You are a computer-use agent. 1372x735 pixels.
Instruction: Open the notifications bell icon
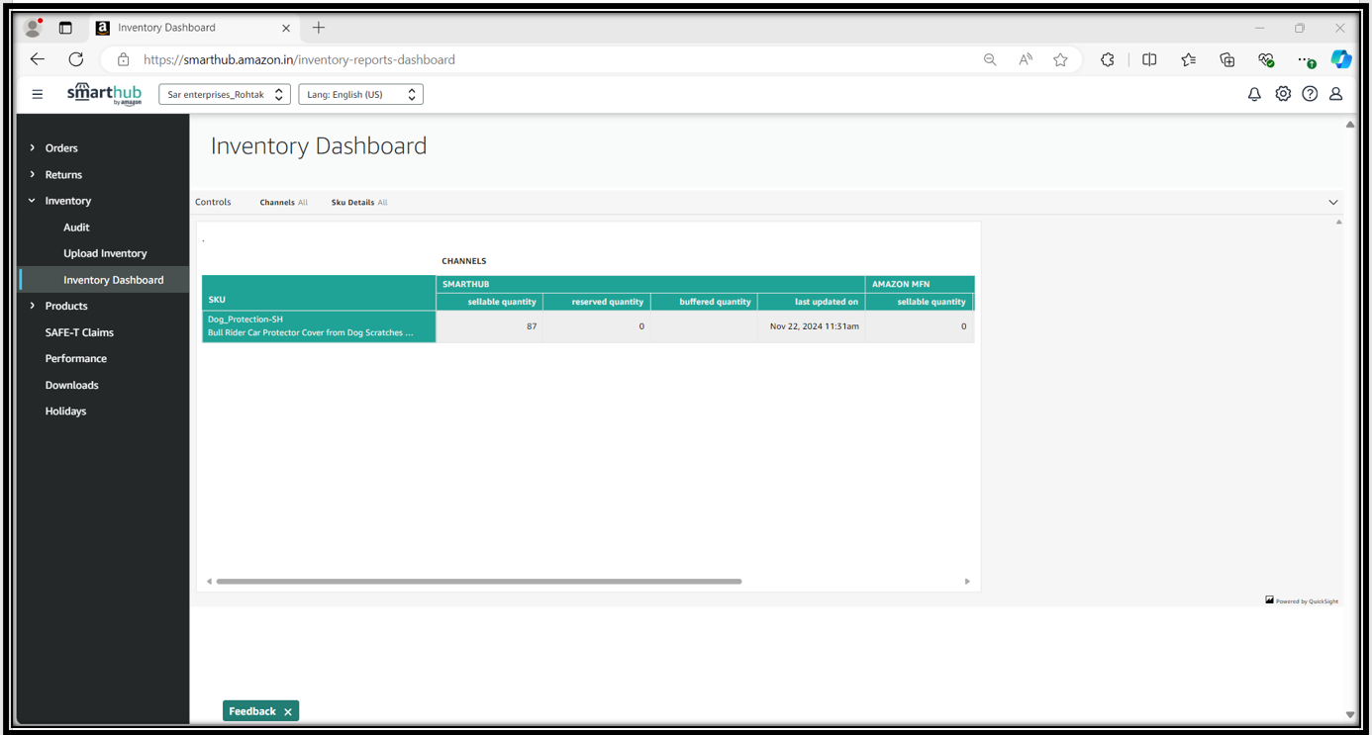[1254, 94]
